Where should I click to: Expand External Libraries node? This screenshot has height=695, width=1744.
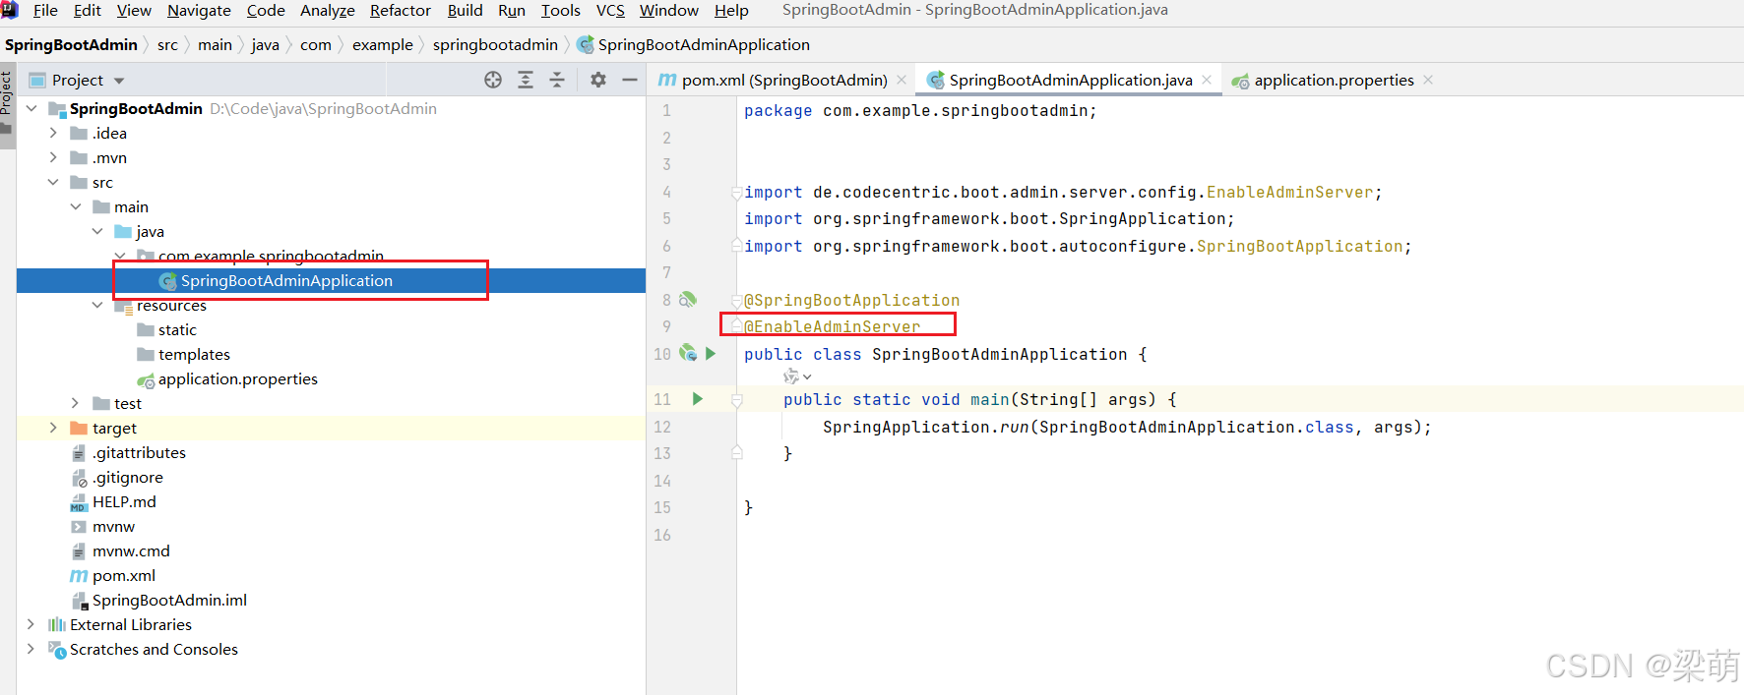click(31, 624)
